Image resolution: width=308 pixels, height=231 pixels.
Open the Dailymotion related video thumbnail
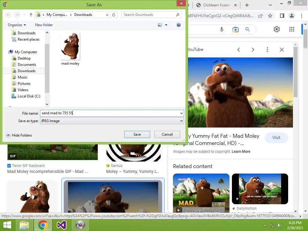coord(260,189)
